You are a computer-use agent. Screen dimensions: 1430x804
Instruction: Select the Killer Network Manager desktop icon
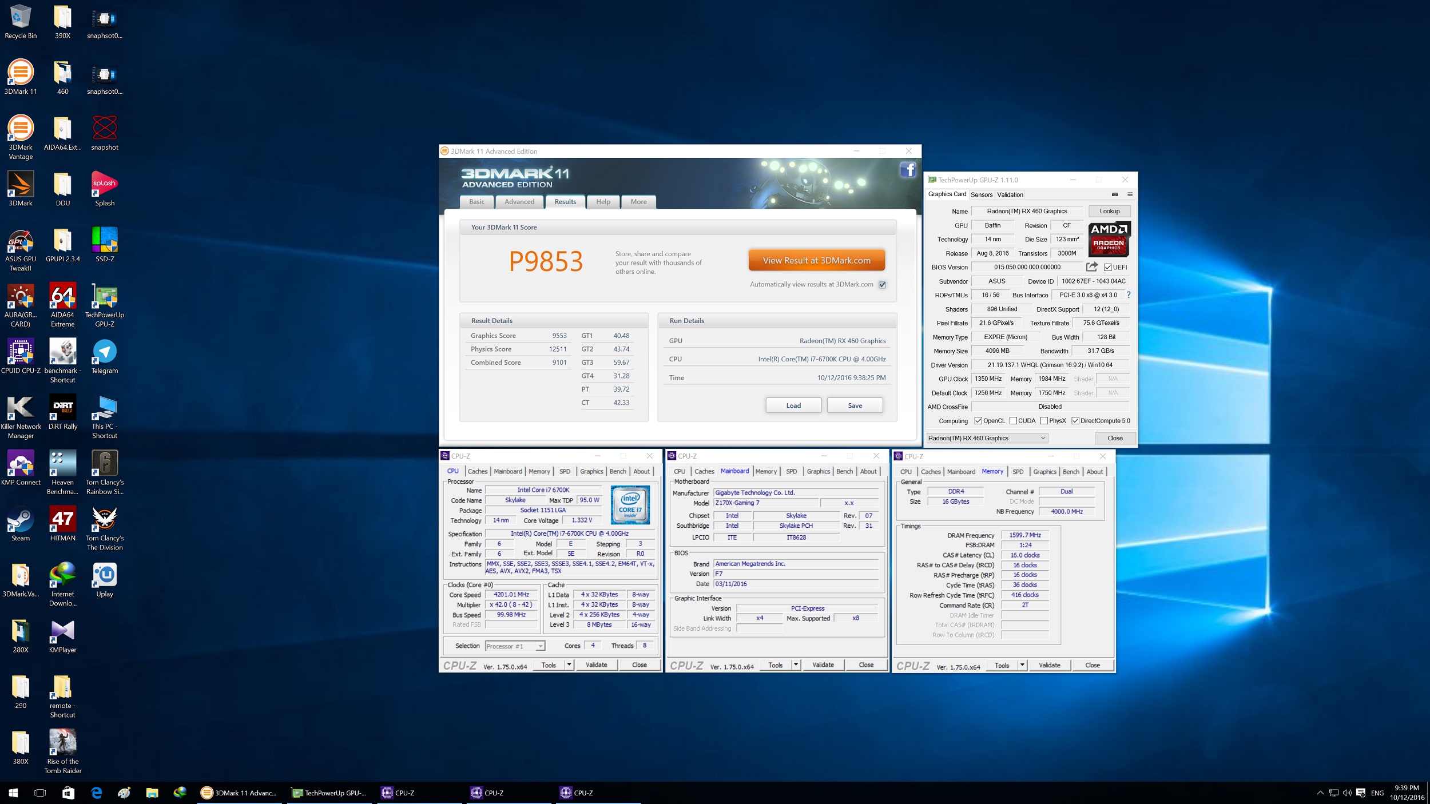coord(21,416)
